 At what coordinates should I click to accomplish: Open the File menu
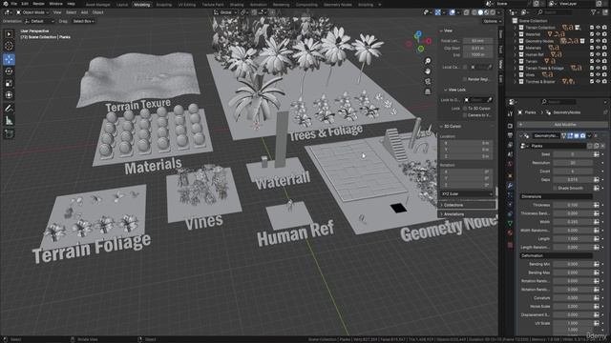coord(14,4)
